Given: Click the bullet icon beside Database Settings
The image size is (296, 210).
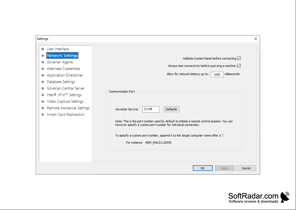Looking at the screenshot, I should coord(43,82).
